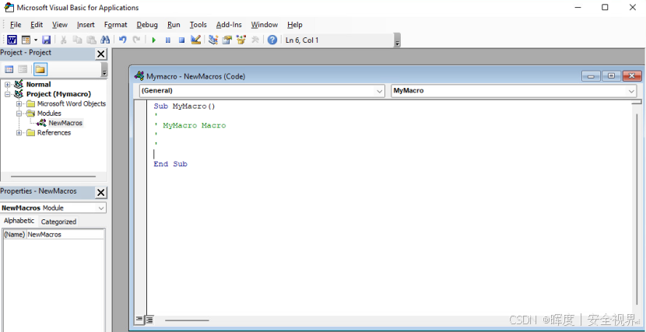The height and width of the screenshot is (332, 646).
Task: Open Visual Basic Help question mark icon
Action: pos(272,40)
